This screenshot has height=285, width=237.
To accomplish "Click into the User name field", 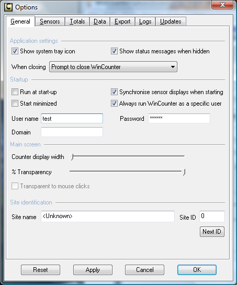I will pyautogui.click(x=72, y=119).
